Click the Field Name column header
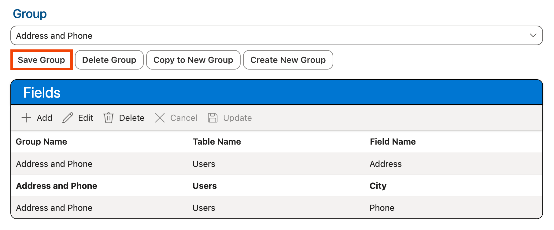Viewport: 554px width, 230px height. (393, 142)
